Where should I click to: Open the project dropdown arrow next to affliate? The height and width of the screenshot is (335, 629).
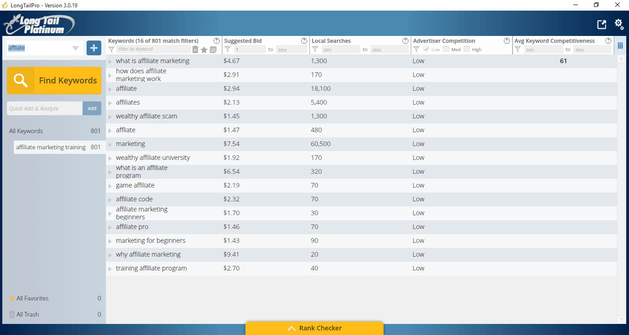[x=76, y=48]
